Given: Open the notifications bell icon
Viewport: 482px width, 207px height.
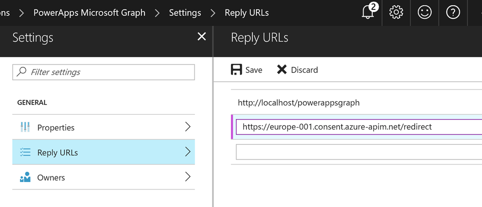Looking at the screenshot, I should tap(368, 12).
